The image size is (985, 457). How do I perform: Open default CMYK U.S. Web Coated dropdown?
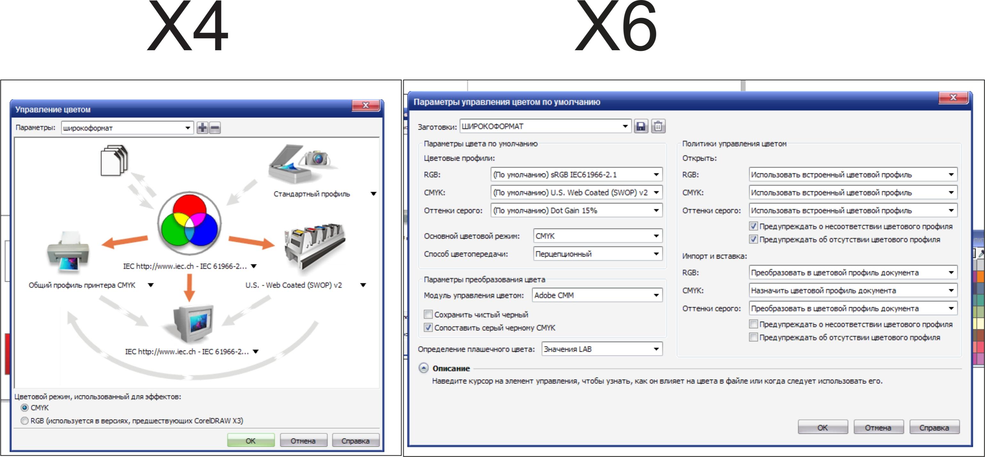coord(576,193)
